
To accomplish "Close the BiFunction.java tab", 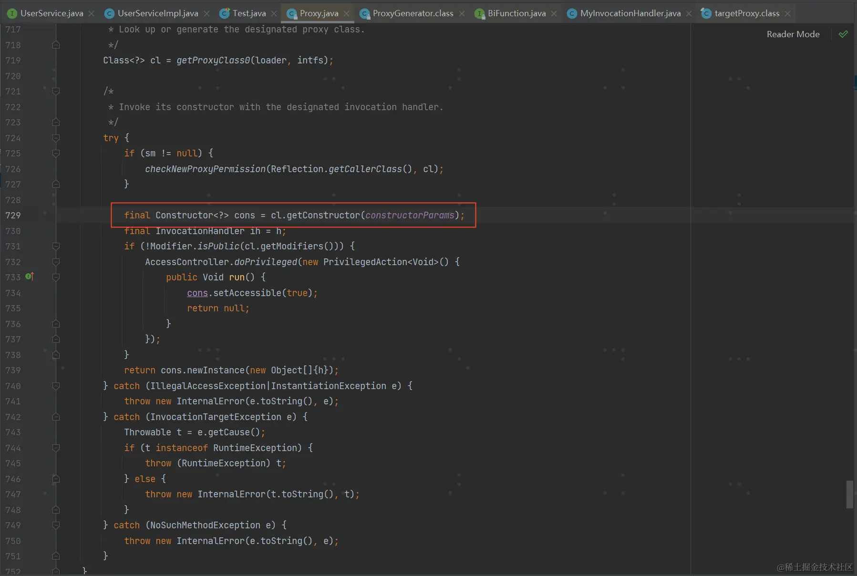I will 554,13.
